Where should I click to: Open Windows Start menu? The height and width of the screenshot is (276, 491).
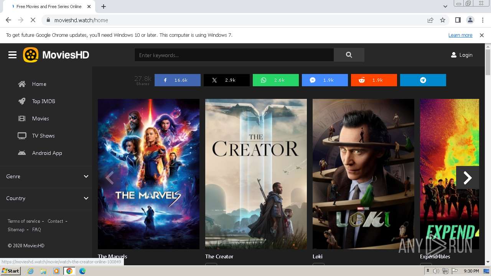coord(10,271)
